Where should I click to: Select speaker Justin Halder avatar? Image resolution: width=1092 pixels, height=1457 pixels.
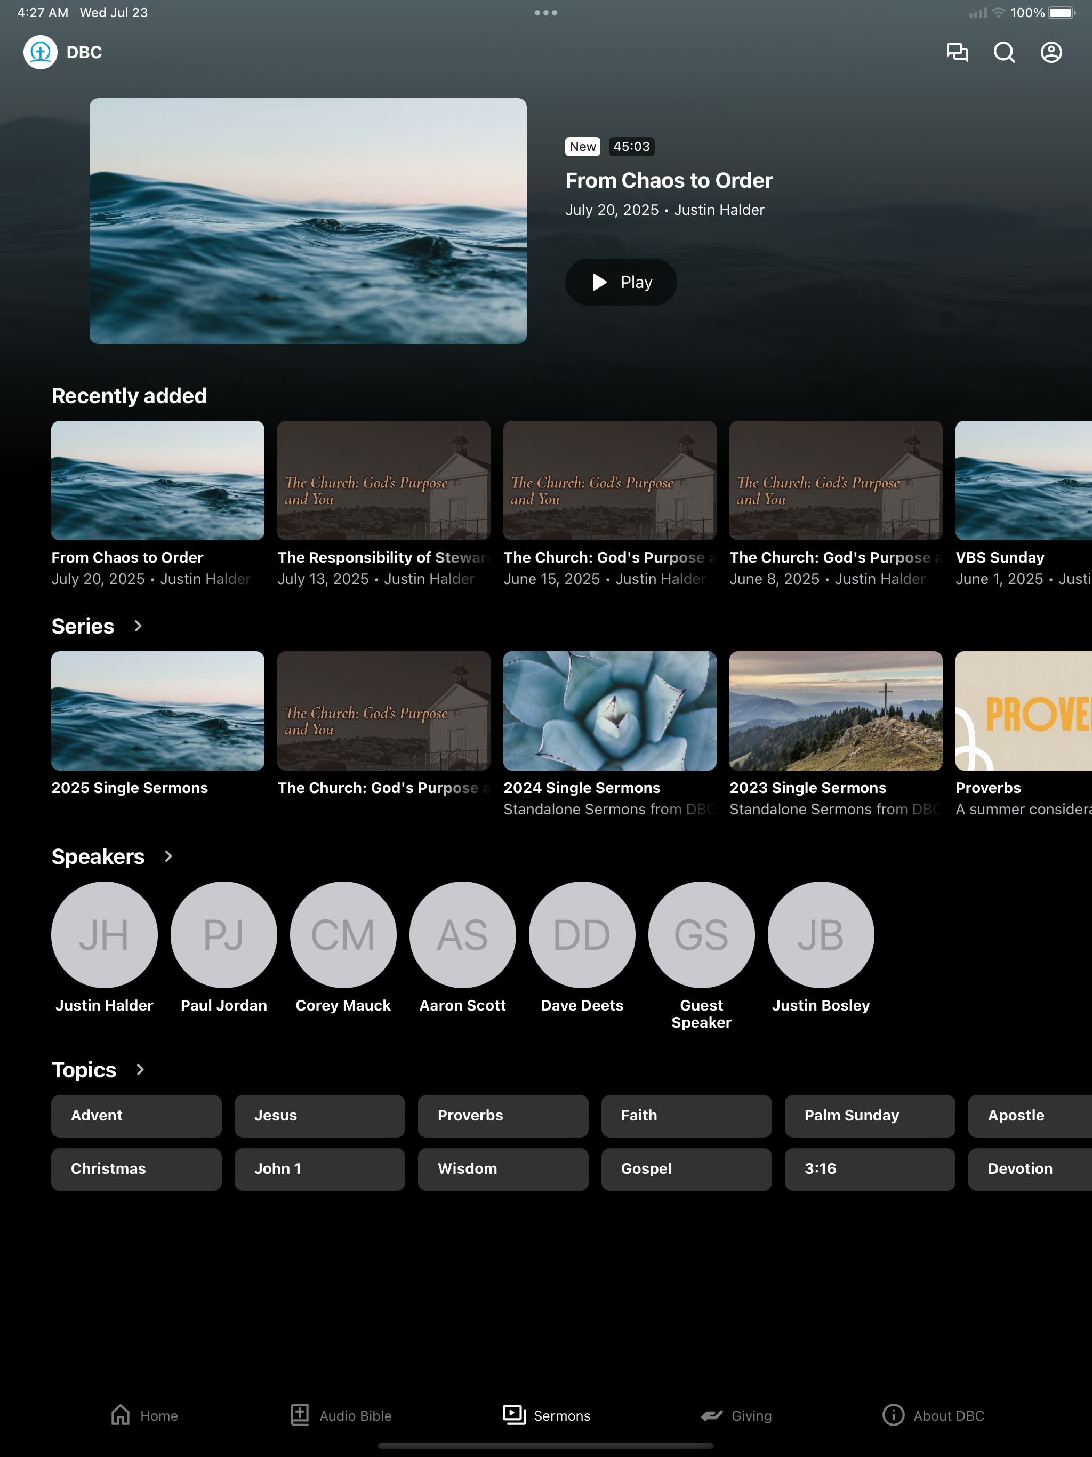[x=105, y=935]
